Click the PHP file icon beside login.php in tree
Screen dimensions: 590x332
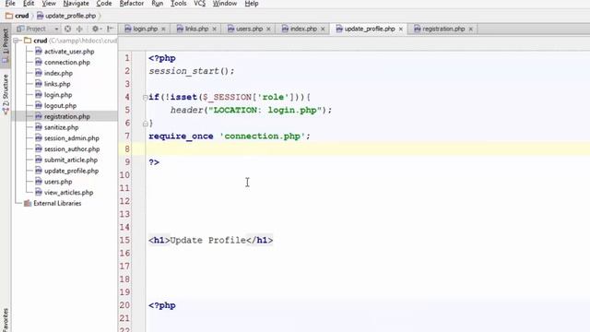[x=39, y=95]
